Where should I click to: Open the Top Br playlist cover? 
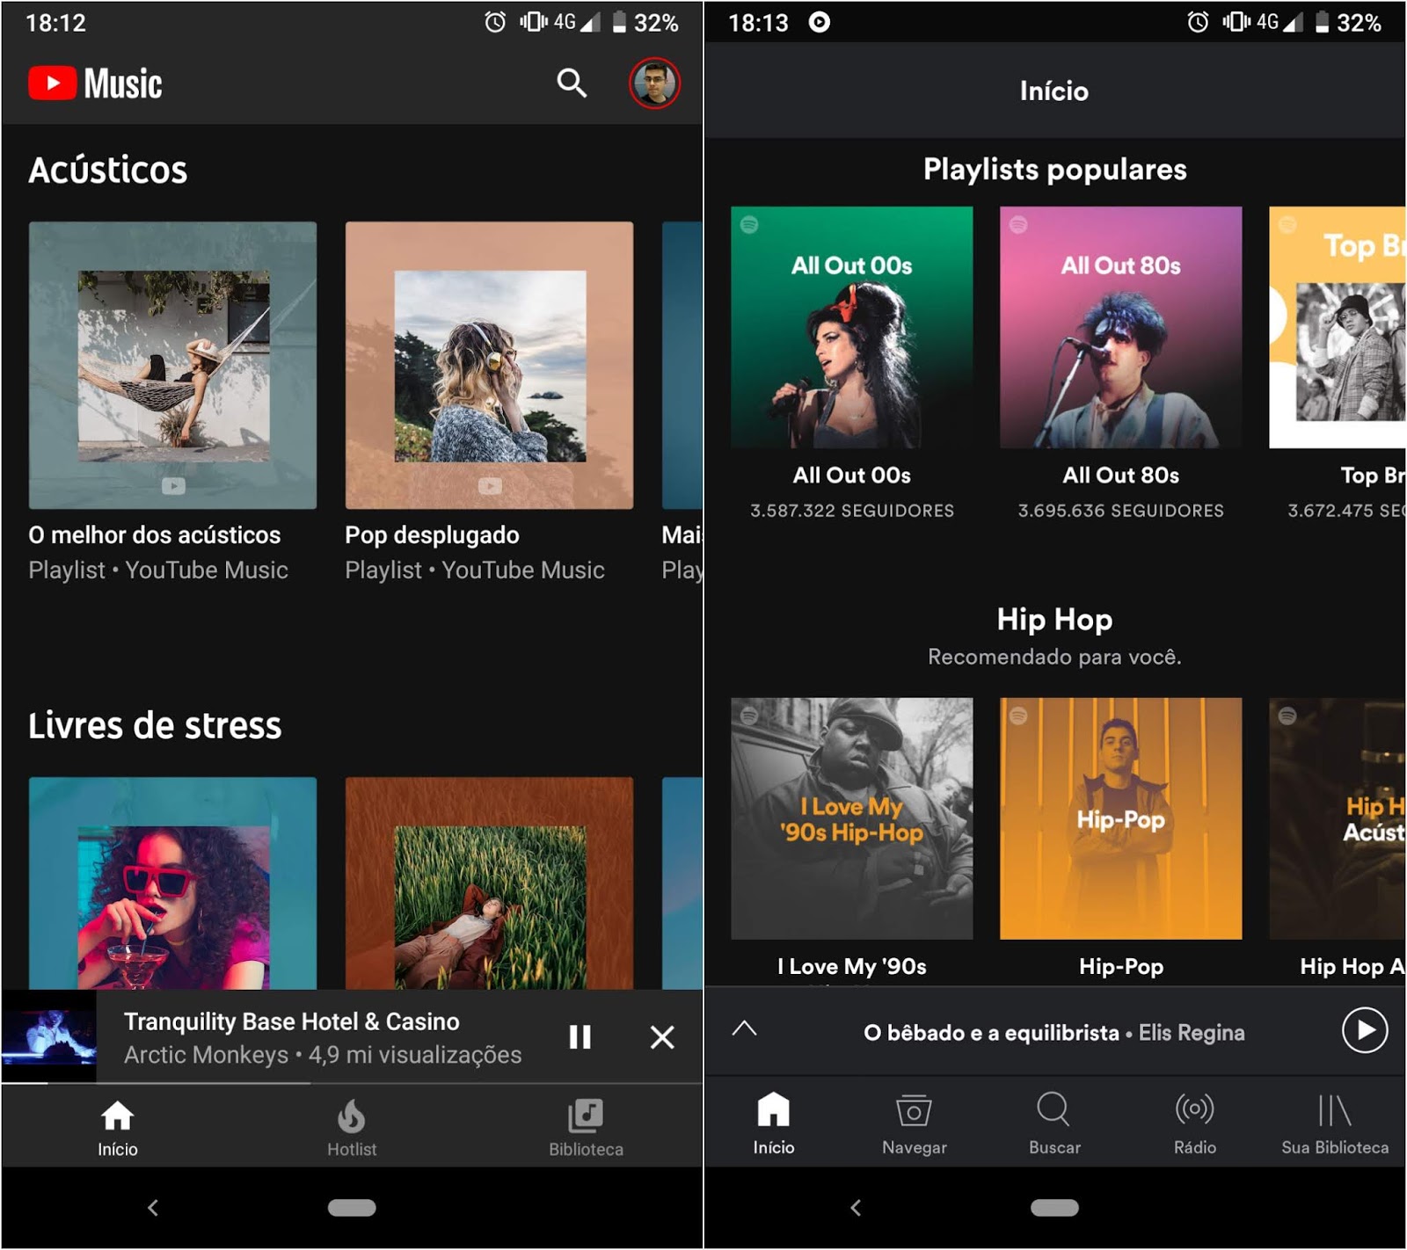click(1338, 327)
